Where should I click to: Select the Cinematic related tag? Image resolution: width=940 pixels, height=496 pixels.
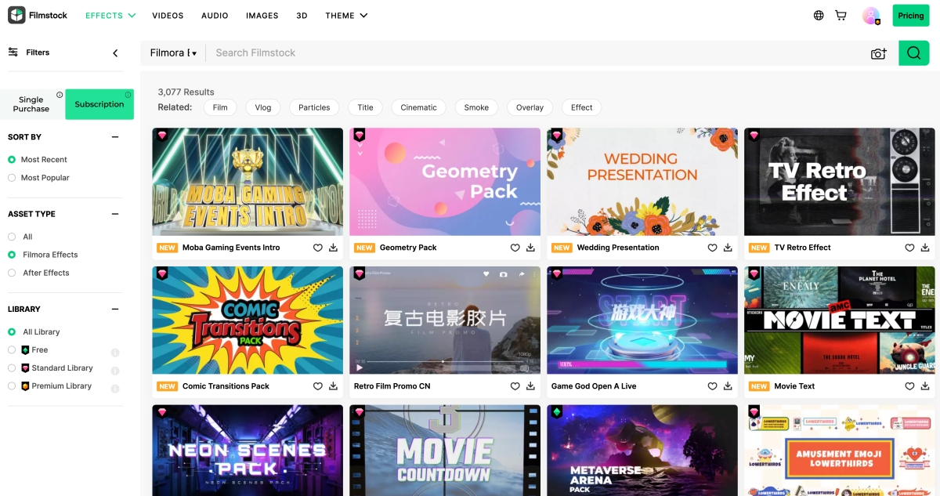(418, 107)
